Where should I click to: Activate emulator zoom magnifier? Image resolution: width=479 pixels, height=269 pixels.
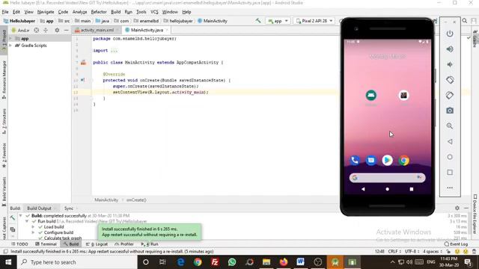(450, 126)
